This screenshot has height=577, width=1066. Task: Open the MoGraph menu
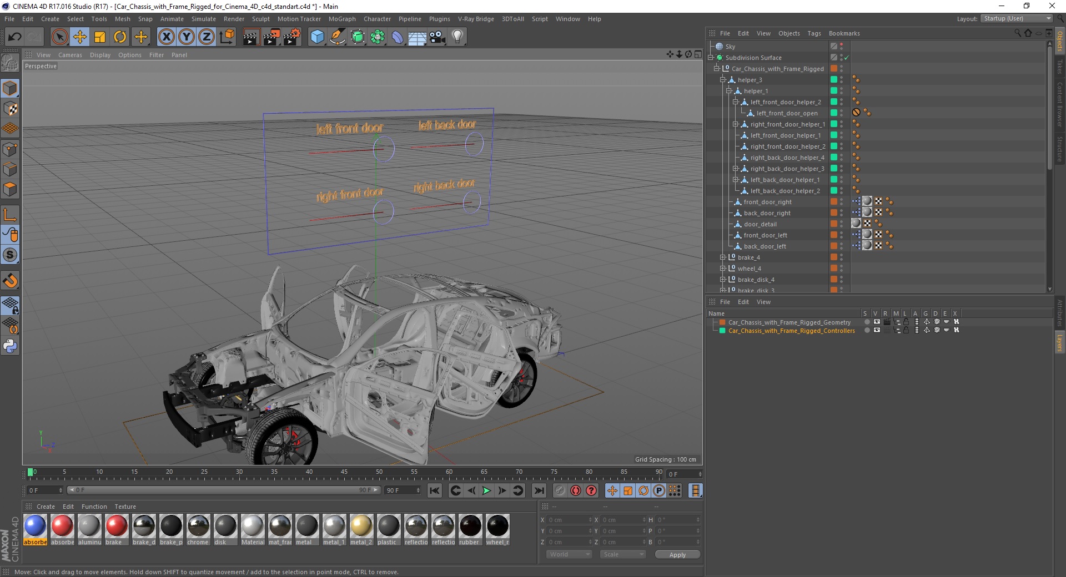click(x=342, y=19)
